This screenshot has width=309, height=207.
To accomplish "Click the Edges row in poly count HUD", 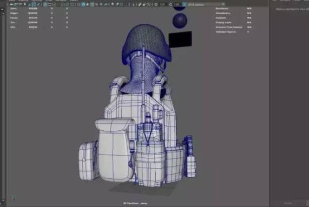I will click(x=39, y=13).
